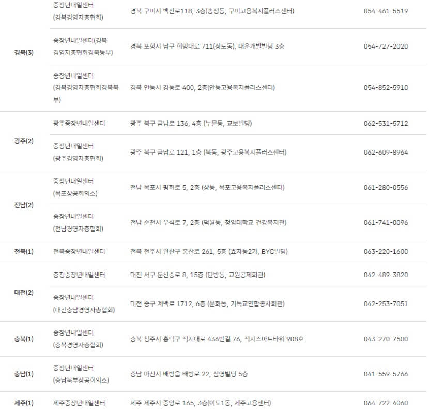The width and height of the screenshot is (429, 410).
Task: Click the 광주(2) region label
Action: point(24,141)
